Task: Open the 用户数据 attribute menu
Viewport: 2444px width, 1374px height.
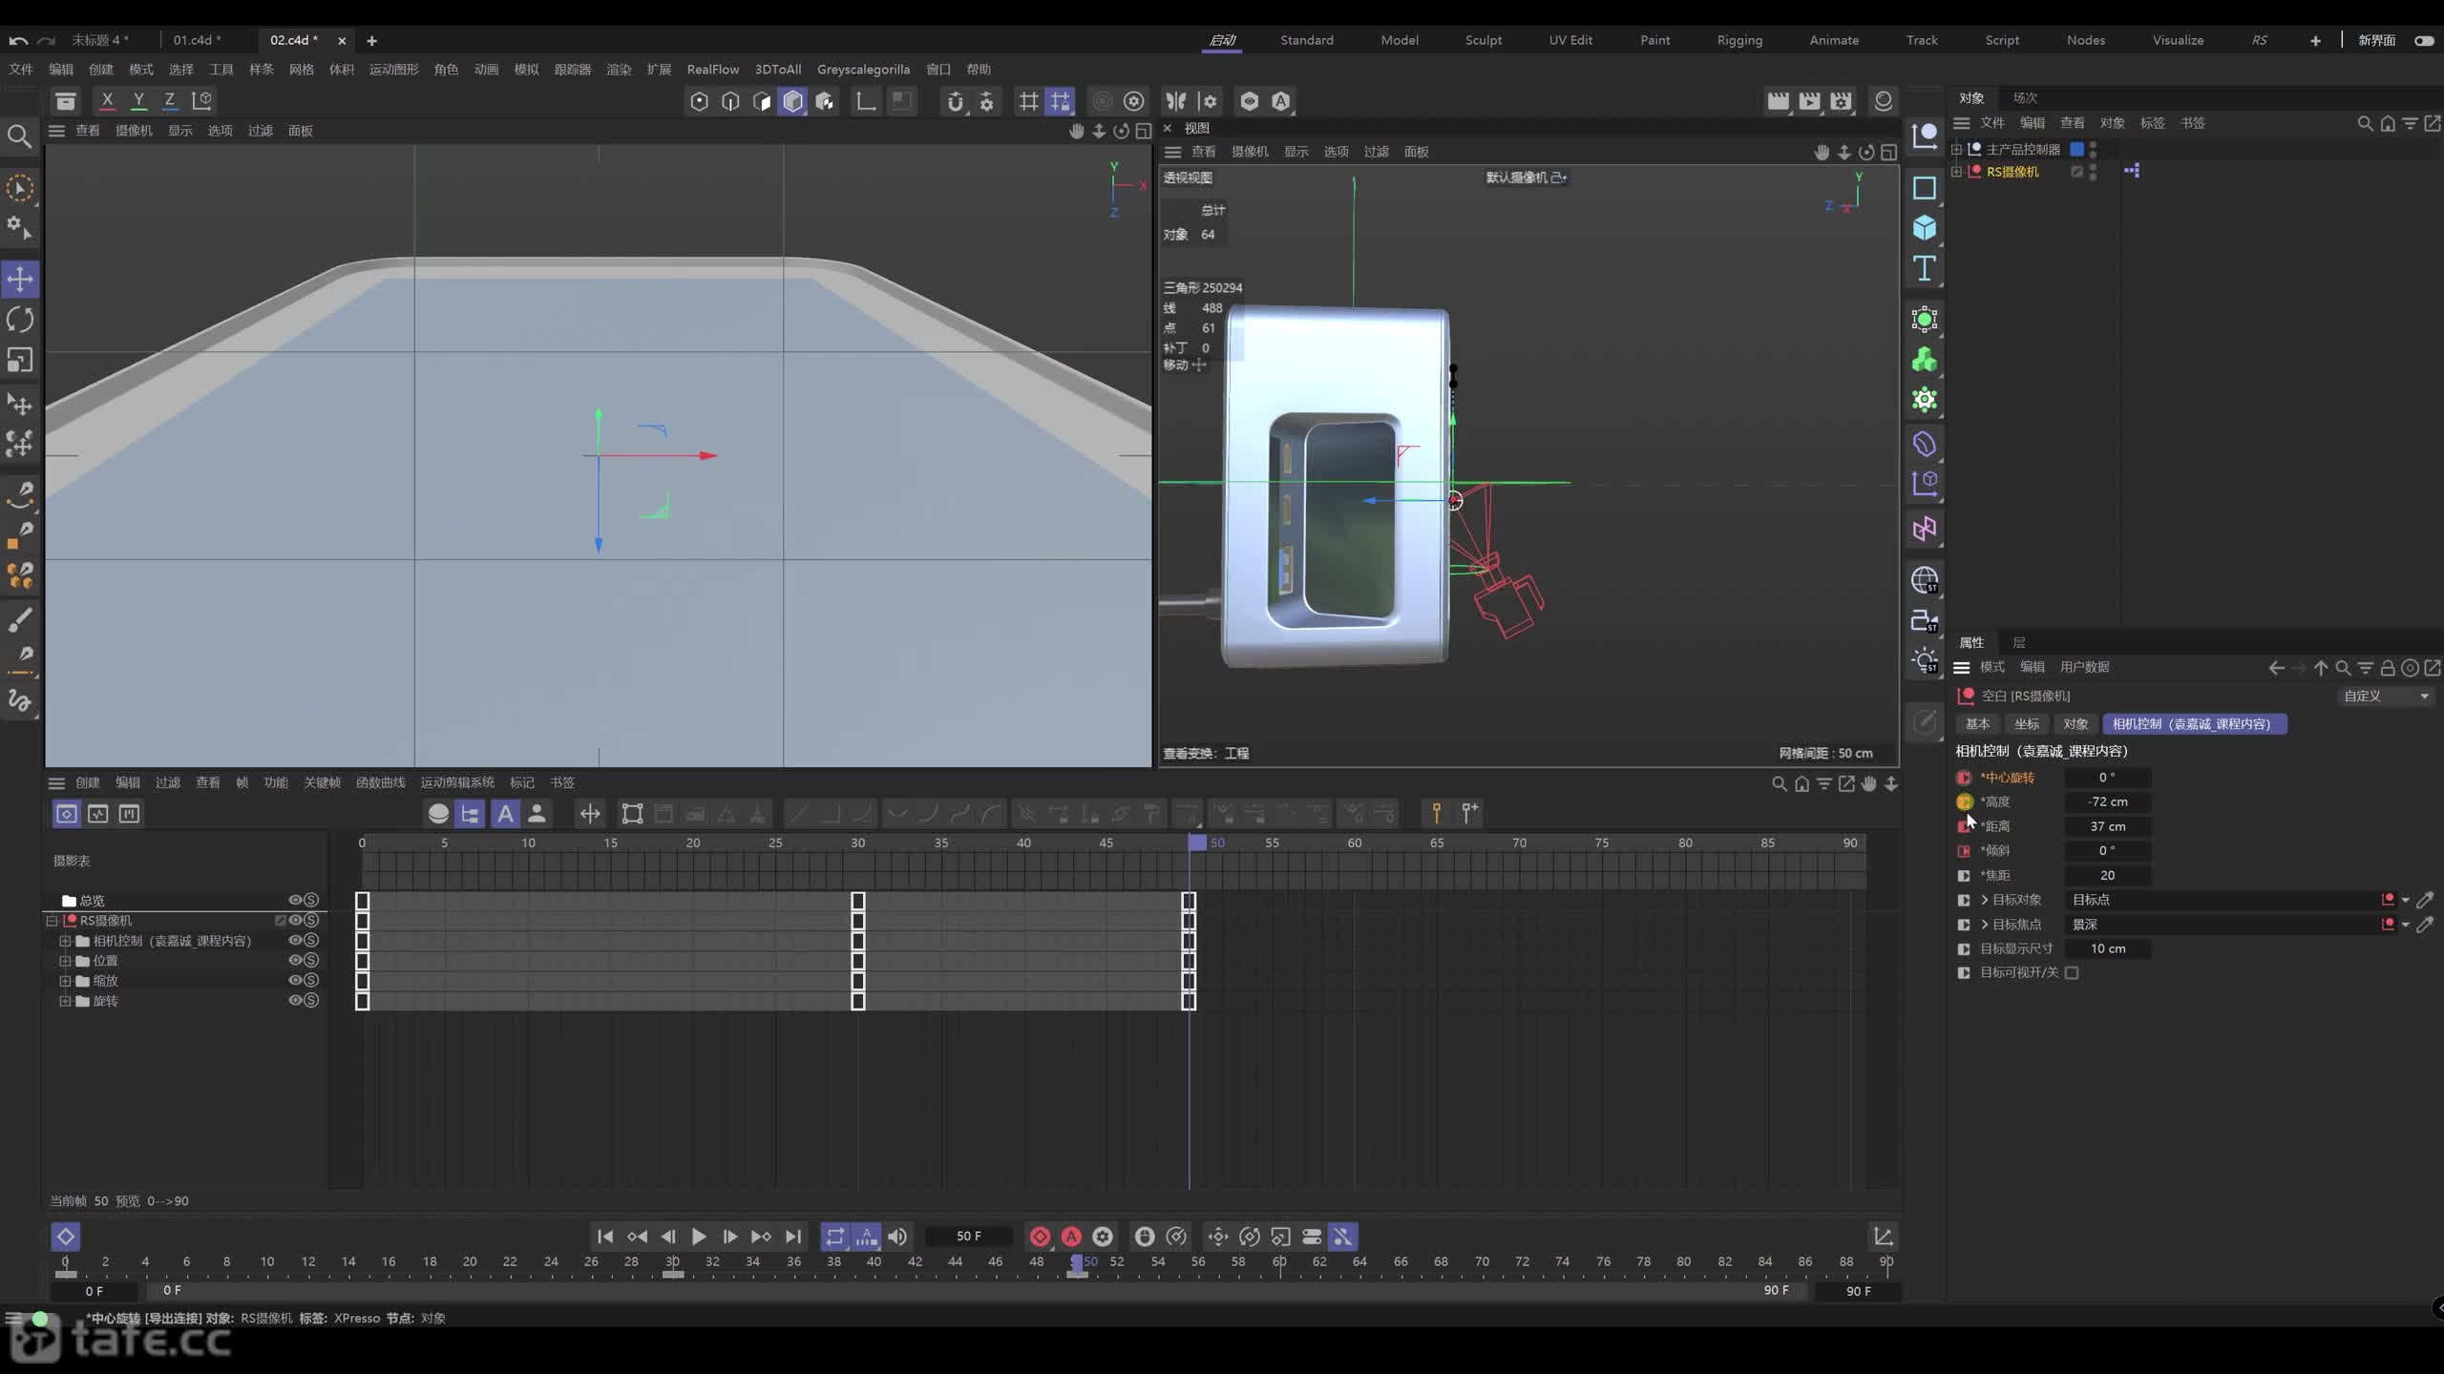Action: click(2084, 667)
